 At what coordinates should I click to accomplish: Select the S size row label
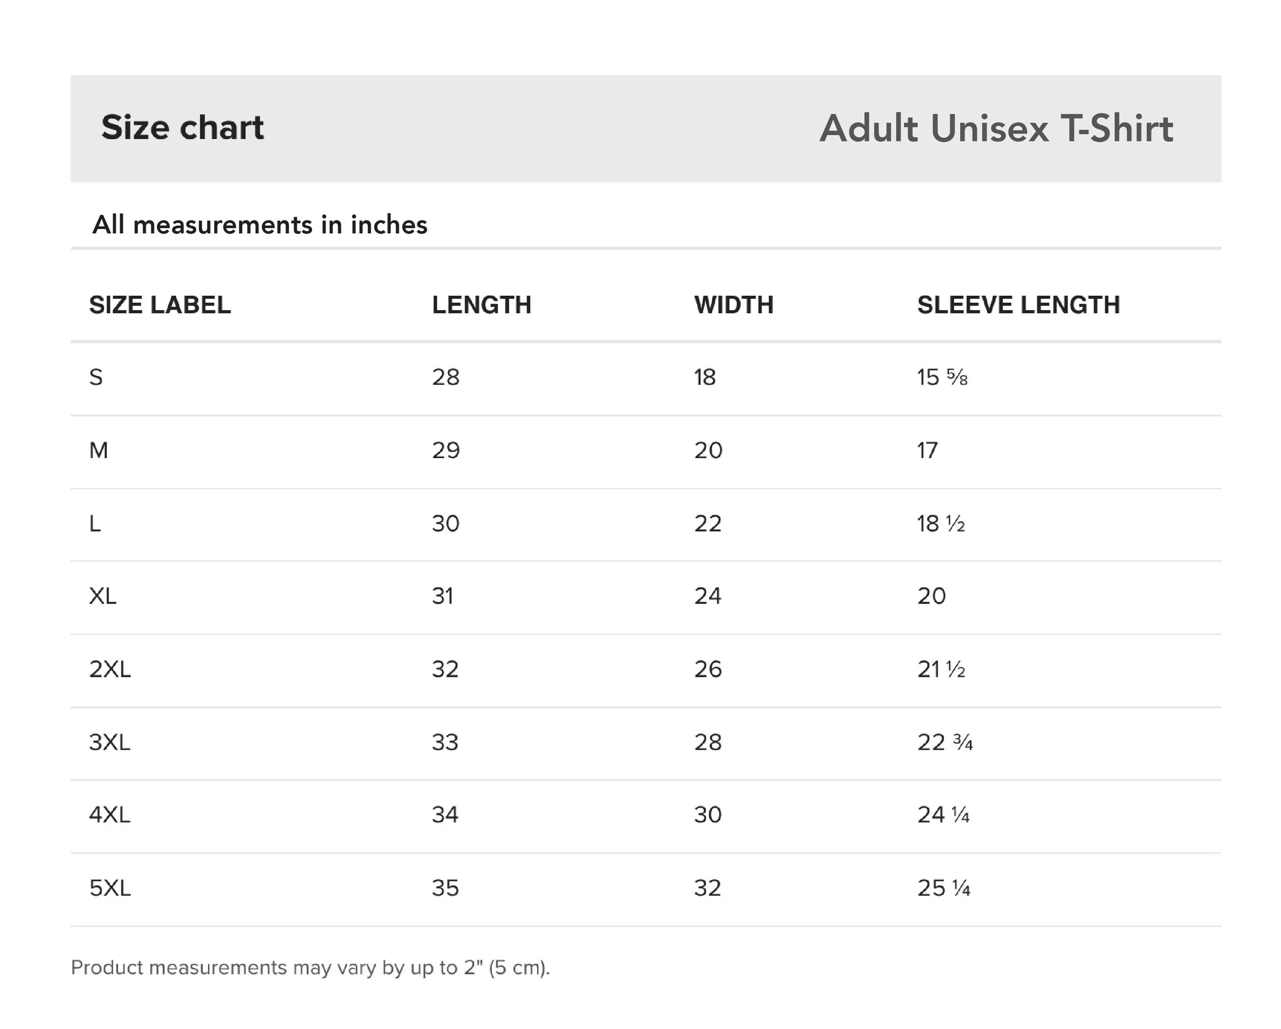pos(96,377)
